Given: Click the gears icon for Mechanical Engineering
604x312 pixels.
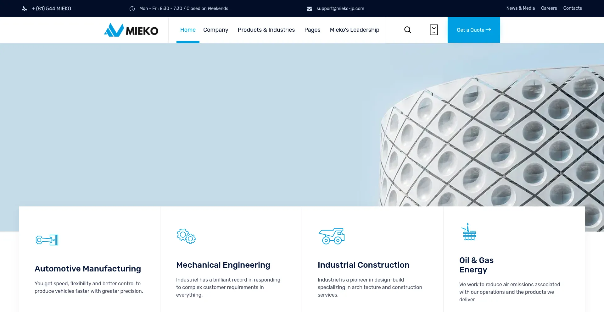Looking at the screenshot, I should [186, 236].
